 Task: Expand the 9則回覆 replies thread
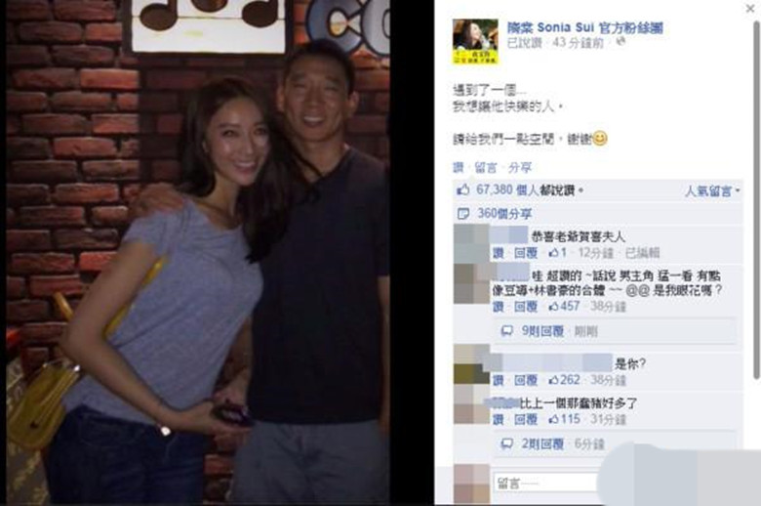coord(542,331)
